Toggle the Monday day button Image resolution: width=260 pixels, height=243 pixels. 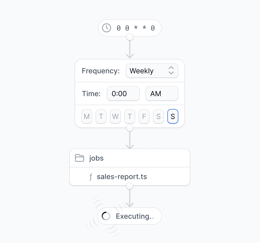click(87, 116)
